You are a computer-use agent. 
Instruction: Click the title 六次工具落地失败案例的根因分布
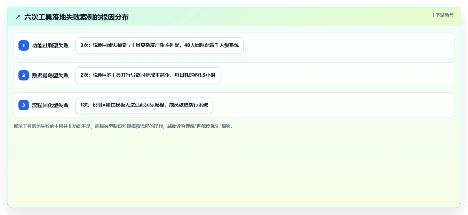click(x=76, y=17)
